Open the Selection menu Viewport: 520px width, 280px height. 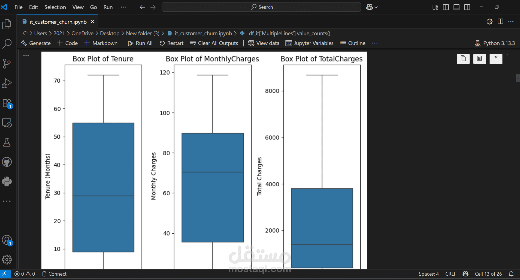coord(55,7)
